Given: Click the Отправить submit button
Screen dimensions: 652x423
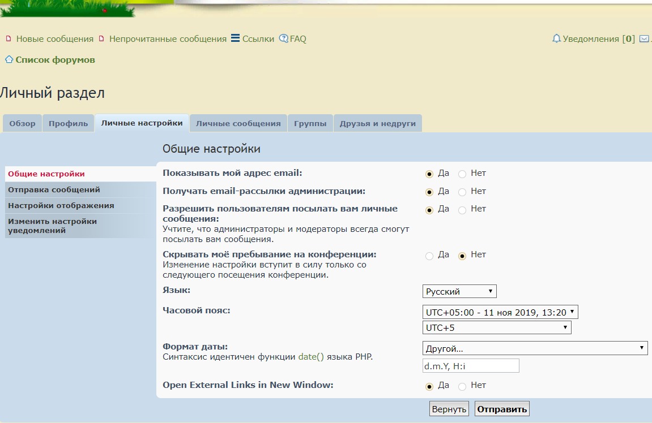Looking at the screenshot, I should 502,409.
